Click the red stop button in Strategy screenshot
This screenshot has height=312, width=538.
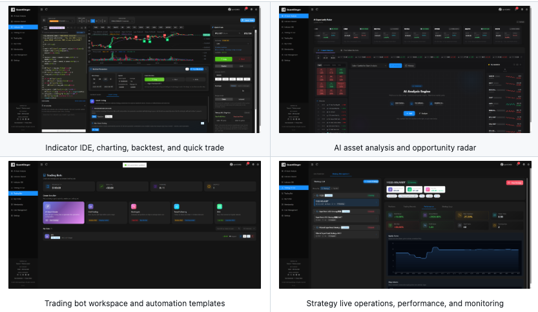click(515, 183)
